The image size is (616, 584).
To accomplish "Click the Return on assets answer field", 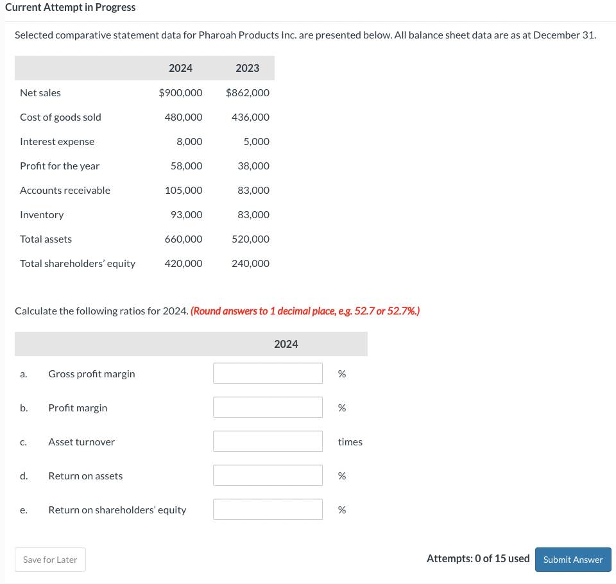I will click(x=267, y=475).
